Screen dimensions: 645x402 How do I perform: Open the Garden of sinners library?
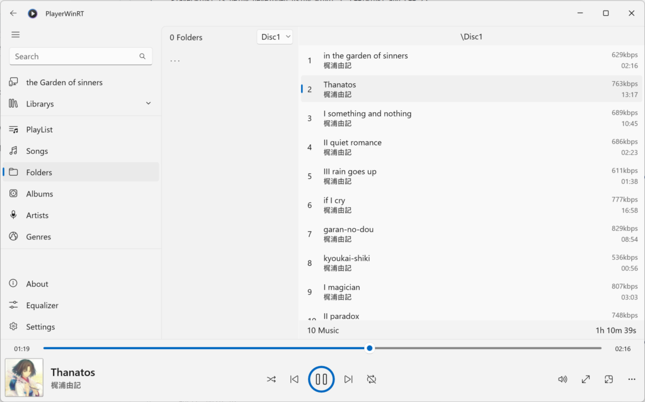(x=81, y=83)
